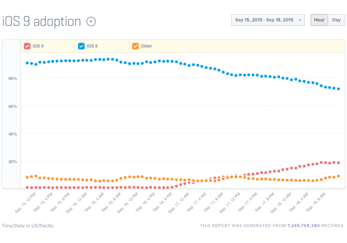This screenshot has height=243, width=347.
Task: Click the last orange Older data point
Action: (338, 176)
